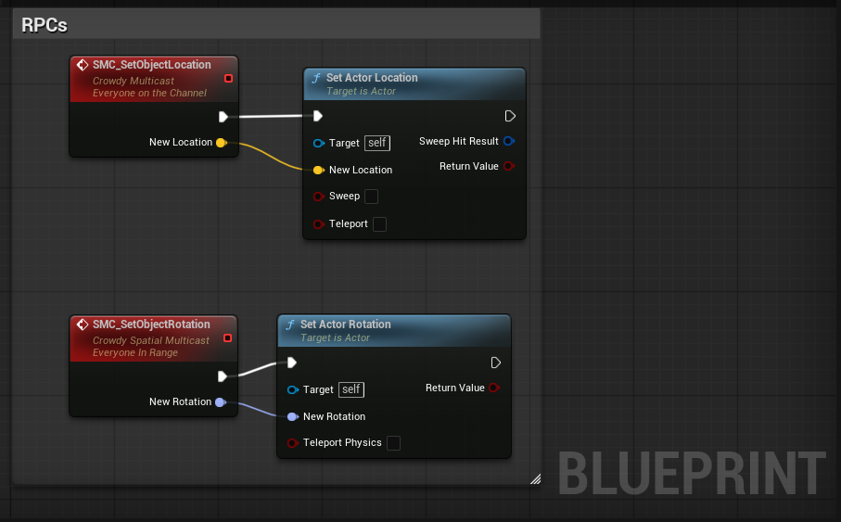Click 'Everyone In Range' subtitle text
841x522 pixels.
click(135, 353)
